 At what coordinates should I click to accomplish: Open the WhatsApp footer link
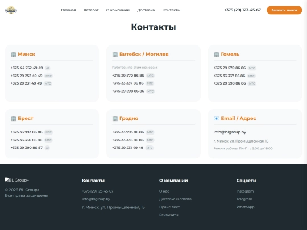coord(245,207)
